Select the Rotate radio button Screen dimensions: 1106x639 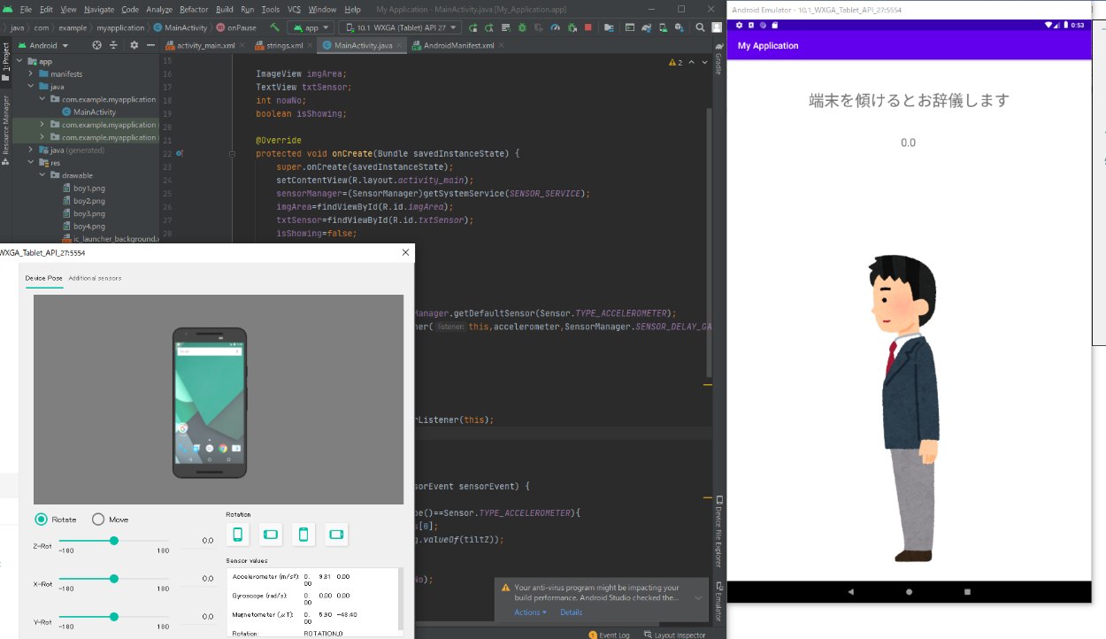[42, 520]
